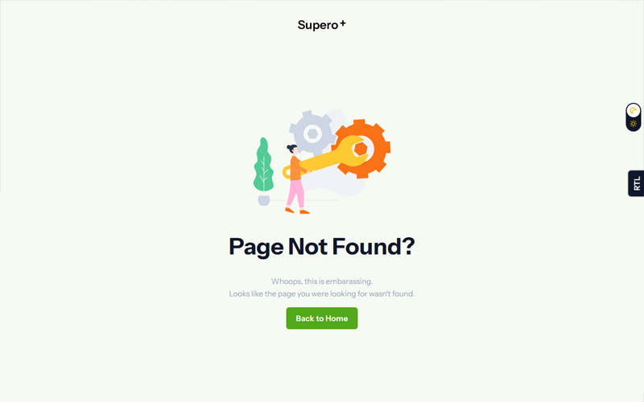Click the moon icon for dark mode
This screenshot has width=644, height=402.
click(634, 111)
